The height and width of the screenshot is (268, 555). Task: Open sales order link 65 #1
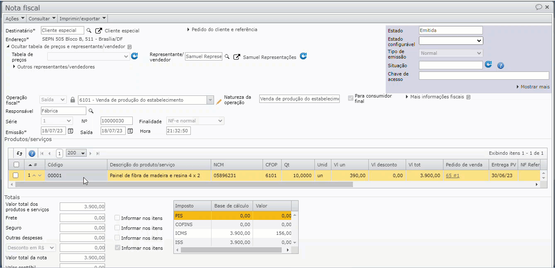click(453, 175)
